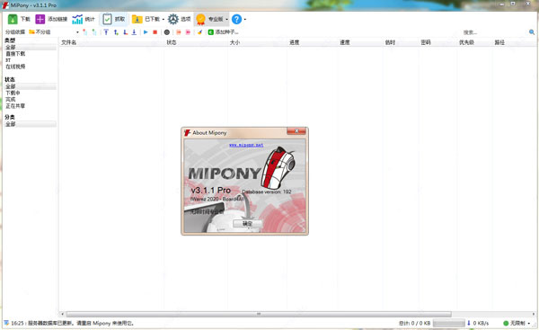This screenshot has height=330, width=539.
Task: Select 全部 under the 状态 section
Action: coord(31,86)
